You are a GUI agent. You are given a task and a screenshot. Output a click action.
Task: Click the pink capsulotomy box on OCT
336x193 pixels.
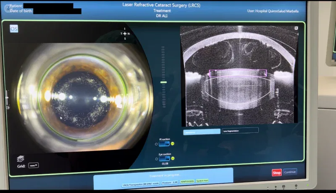click(x=238, y=73)
